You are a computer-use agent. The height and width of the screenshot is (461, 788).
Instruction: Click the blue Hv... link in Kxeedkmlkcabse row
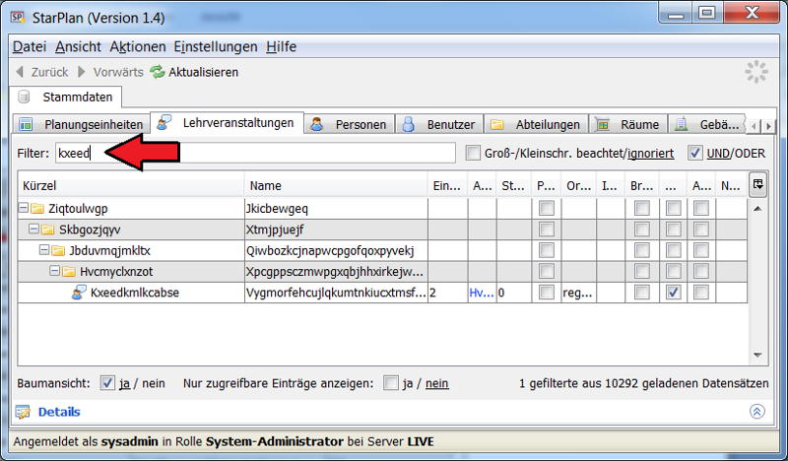(x=481, y=293)
